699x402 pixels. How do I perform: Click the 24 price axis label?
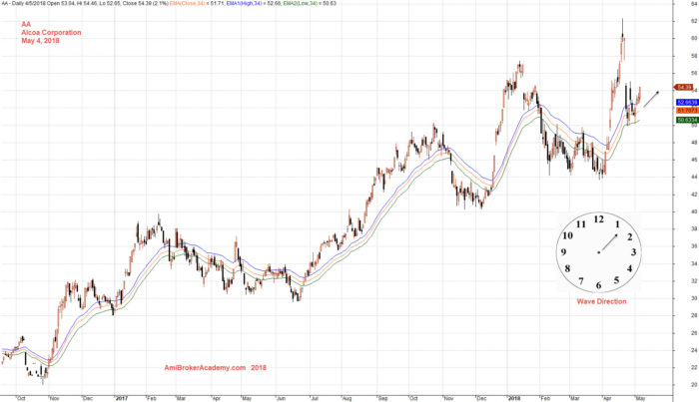tap(695, 350)
